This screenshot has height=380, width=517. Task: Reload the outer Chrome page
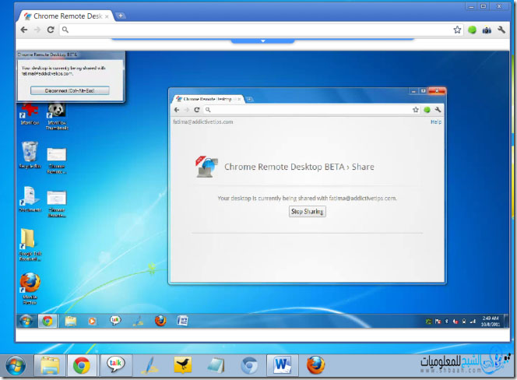click(x=51, y=30)
